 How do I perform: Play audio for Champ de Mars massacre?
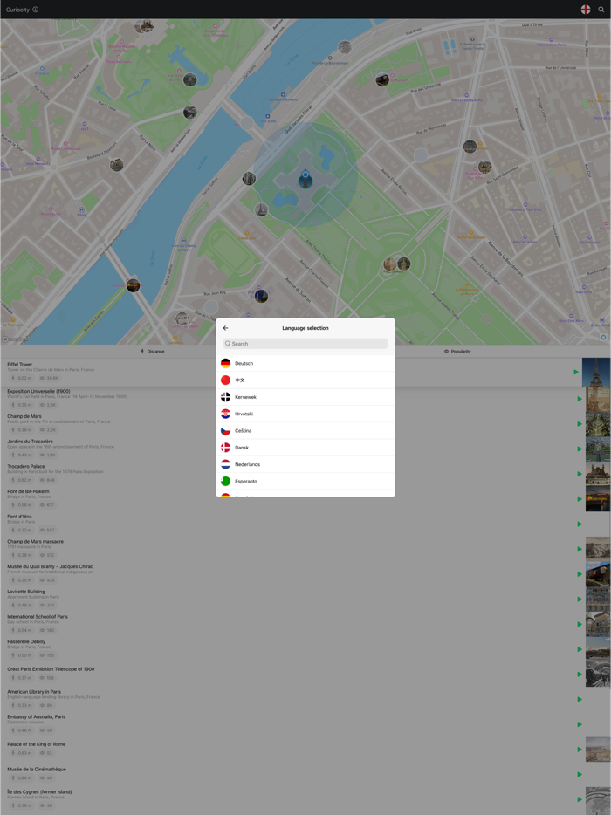click(580, 549)
